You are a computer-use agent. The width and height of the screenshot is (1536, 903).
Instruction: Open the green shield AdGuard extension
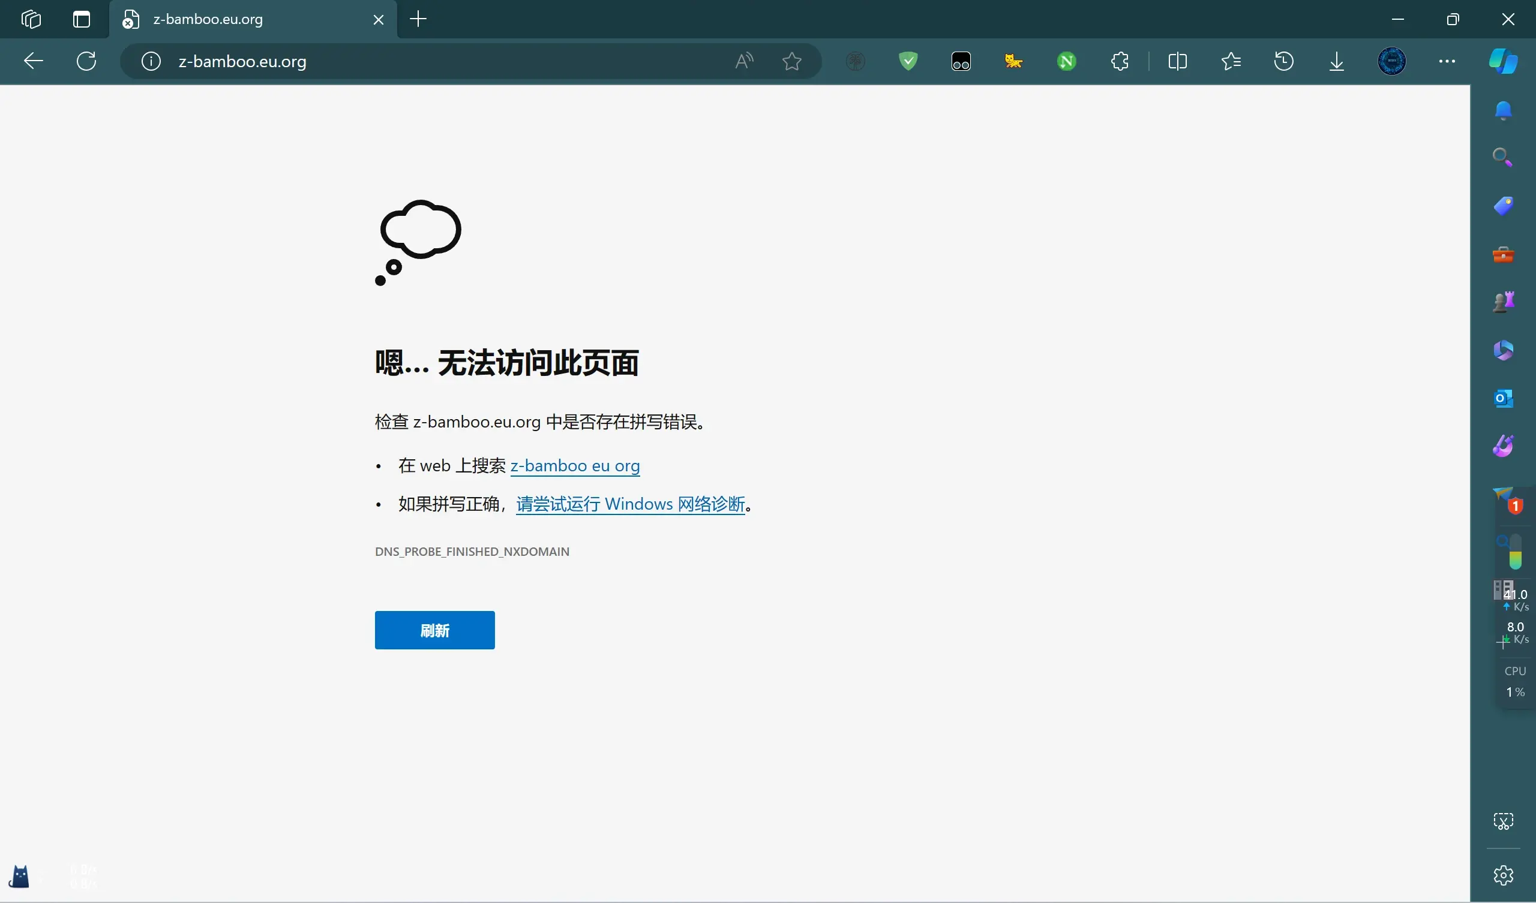pos(908,61)
